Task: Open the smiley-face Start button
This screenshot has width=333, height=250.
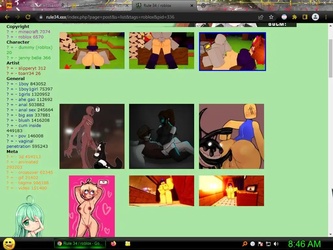Action: tap(9, 243)
